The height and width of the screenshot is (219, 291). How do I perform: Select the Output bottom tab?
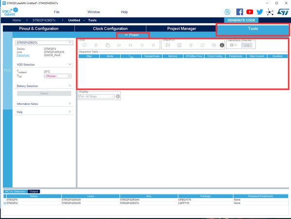pos(33,191)
